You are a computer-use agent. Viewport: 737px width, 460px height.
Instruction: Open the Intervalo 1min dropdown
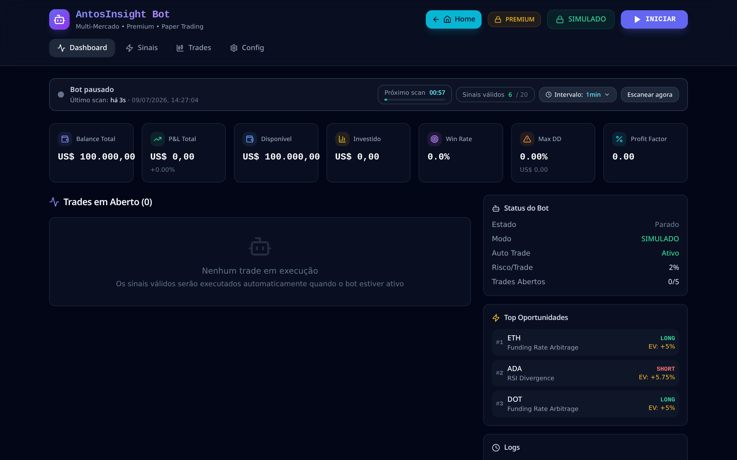[578, 95]
